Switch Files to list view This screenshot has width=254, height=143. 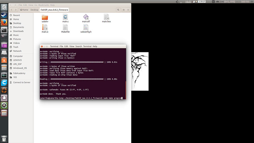[124, 10]
